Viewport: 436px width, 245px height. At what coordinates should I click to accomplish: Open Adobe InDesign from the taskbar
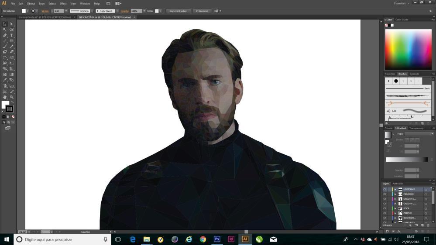[x=231, y=239]
